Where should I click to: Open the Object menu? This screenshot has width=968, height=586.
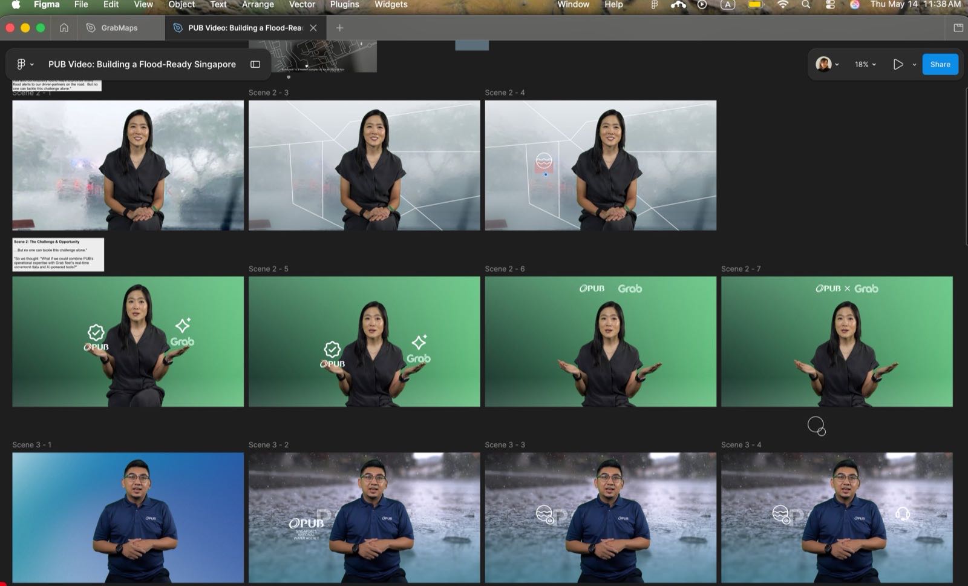pos(181,4)
